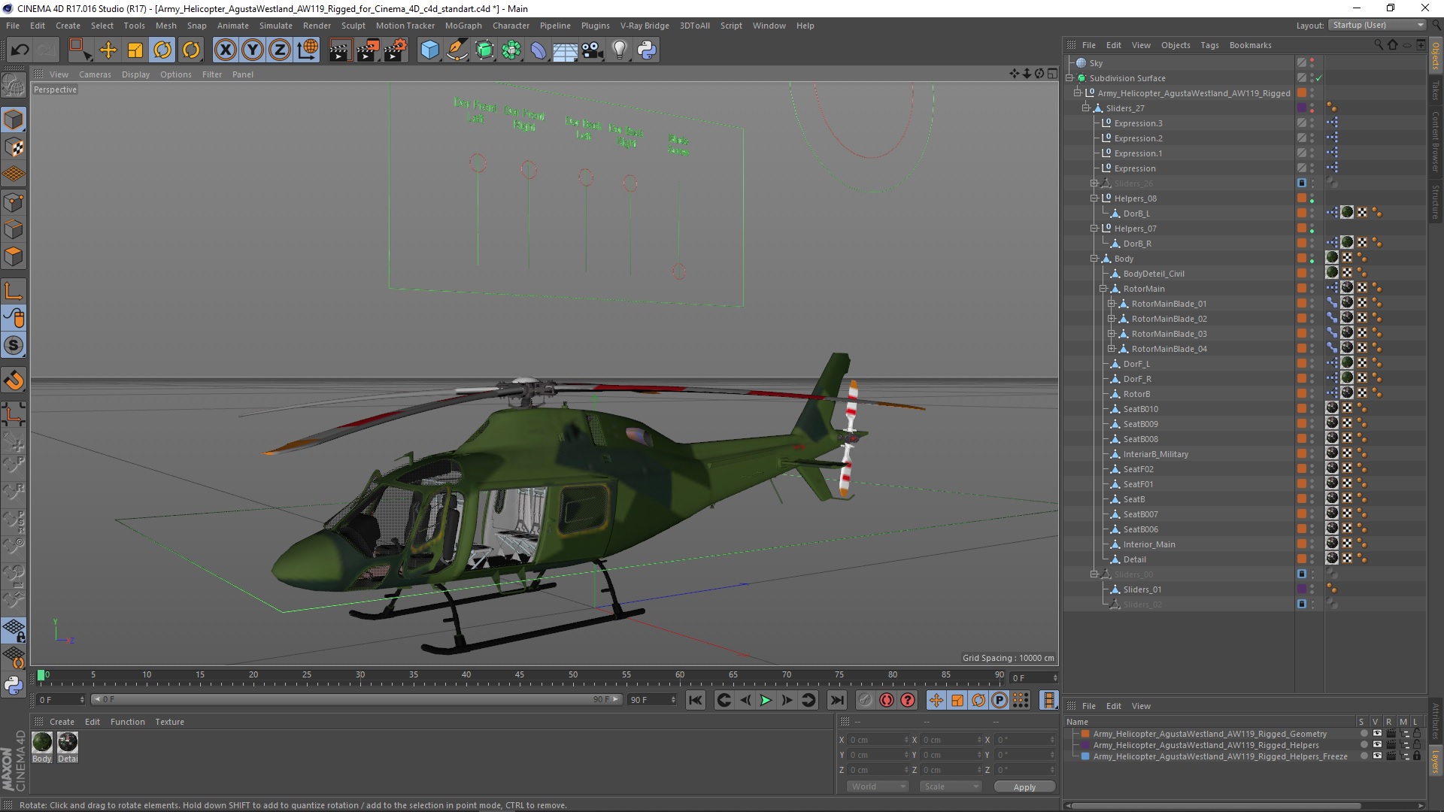The height and width of the screenshot is (812, 1444).
Task: Open the Scale mode dropdown
Action: coord(951,786)
